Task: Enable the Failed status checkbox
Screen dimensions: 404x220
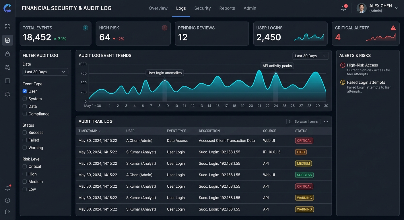Action: 25,140
